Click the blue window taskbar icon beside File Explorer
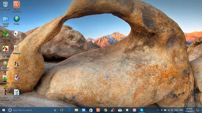 pos(84,110)
